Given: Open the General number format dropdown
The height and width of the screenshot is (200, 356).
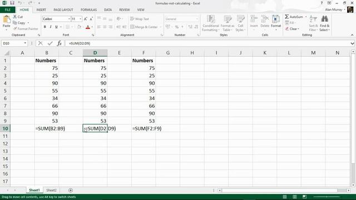Looking at the screenshot, I should pyautogui.click(x=196, y=19).
